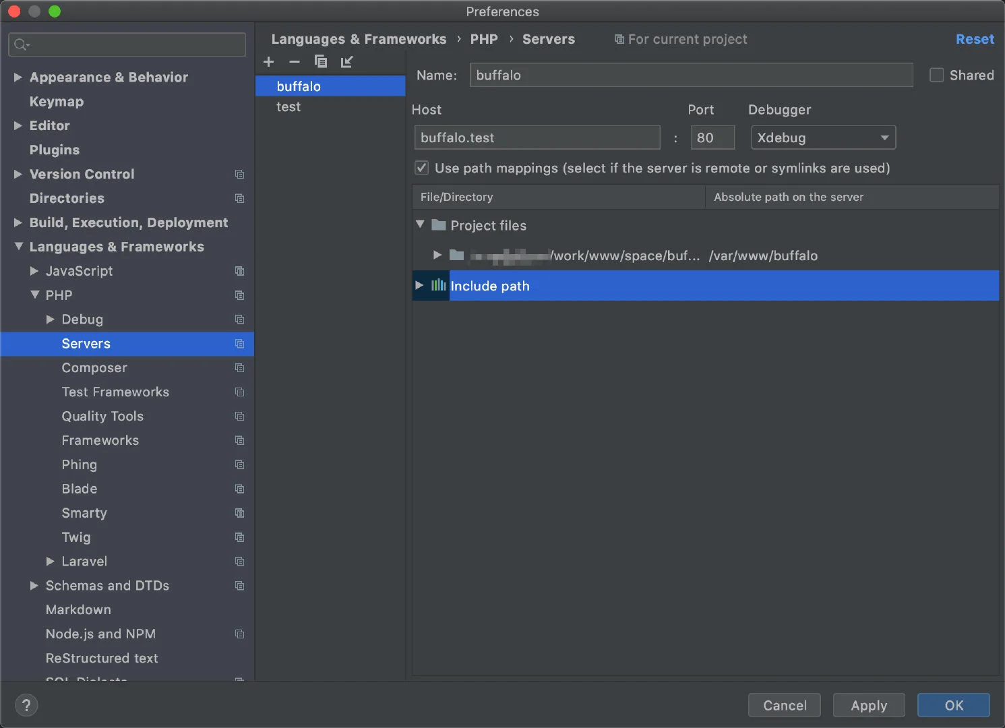Click the add server plus icon
The height and width of the screenshot is (728, 1005).
tap(269, 62)
